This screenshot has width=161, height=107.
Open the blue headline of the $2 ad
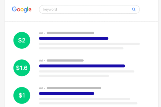74,39
